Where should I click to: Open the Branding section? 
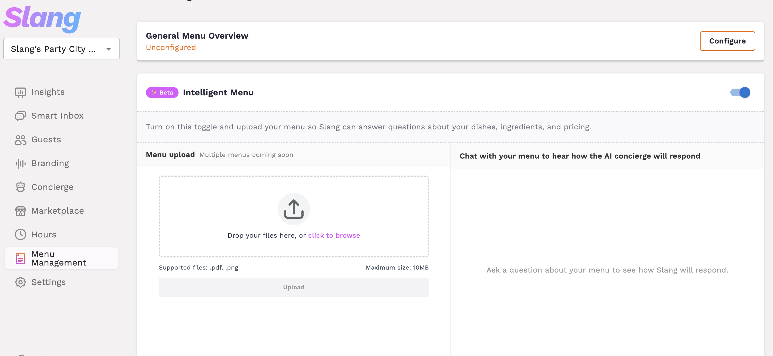(x=61, y=163)
